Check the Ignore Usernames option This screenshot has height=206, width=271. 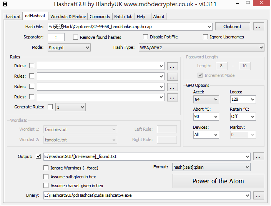(206, 37)
